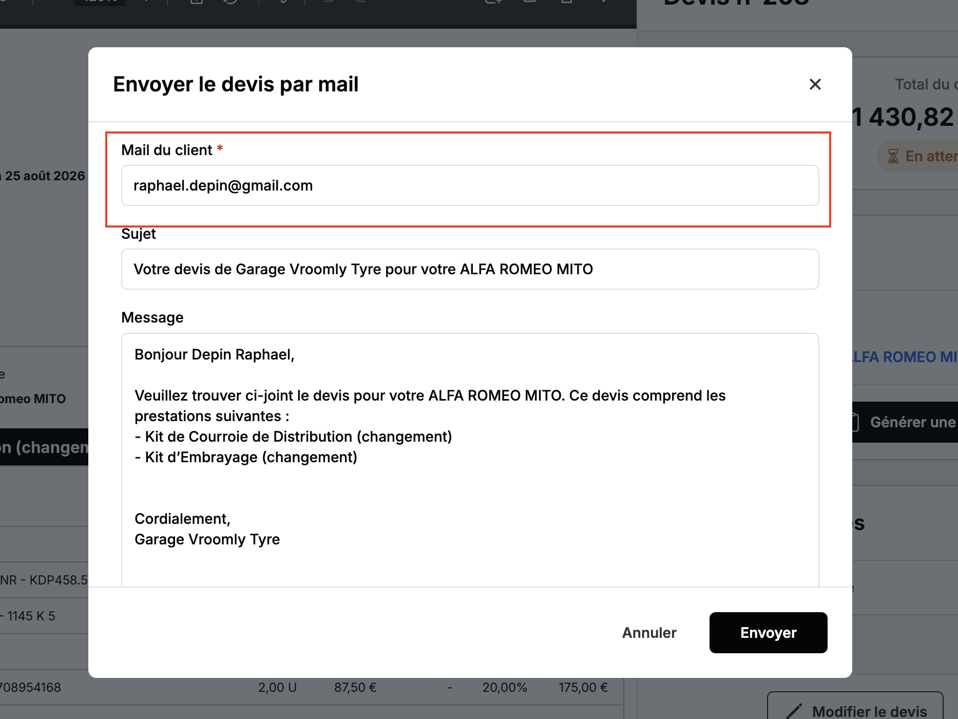Click the 'Envoyer le devis par mail' title

236,84
